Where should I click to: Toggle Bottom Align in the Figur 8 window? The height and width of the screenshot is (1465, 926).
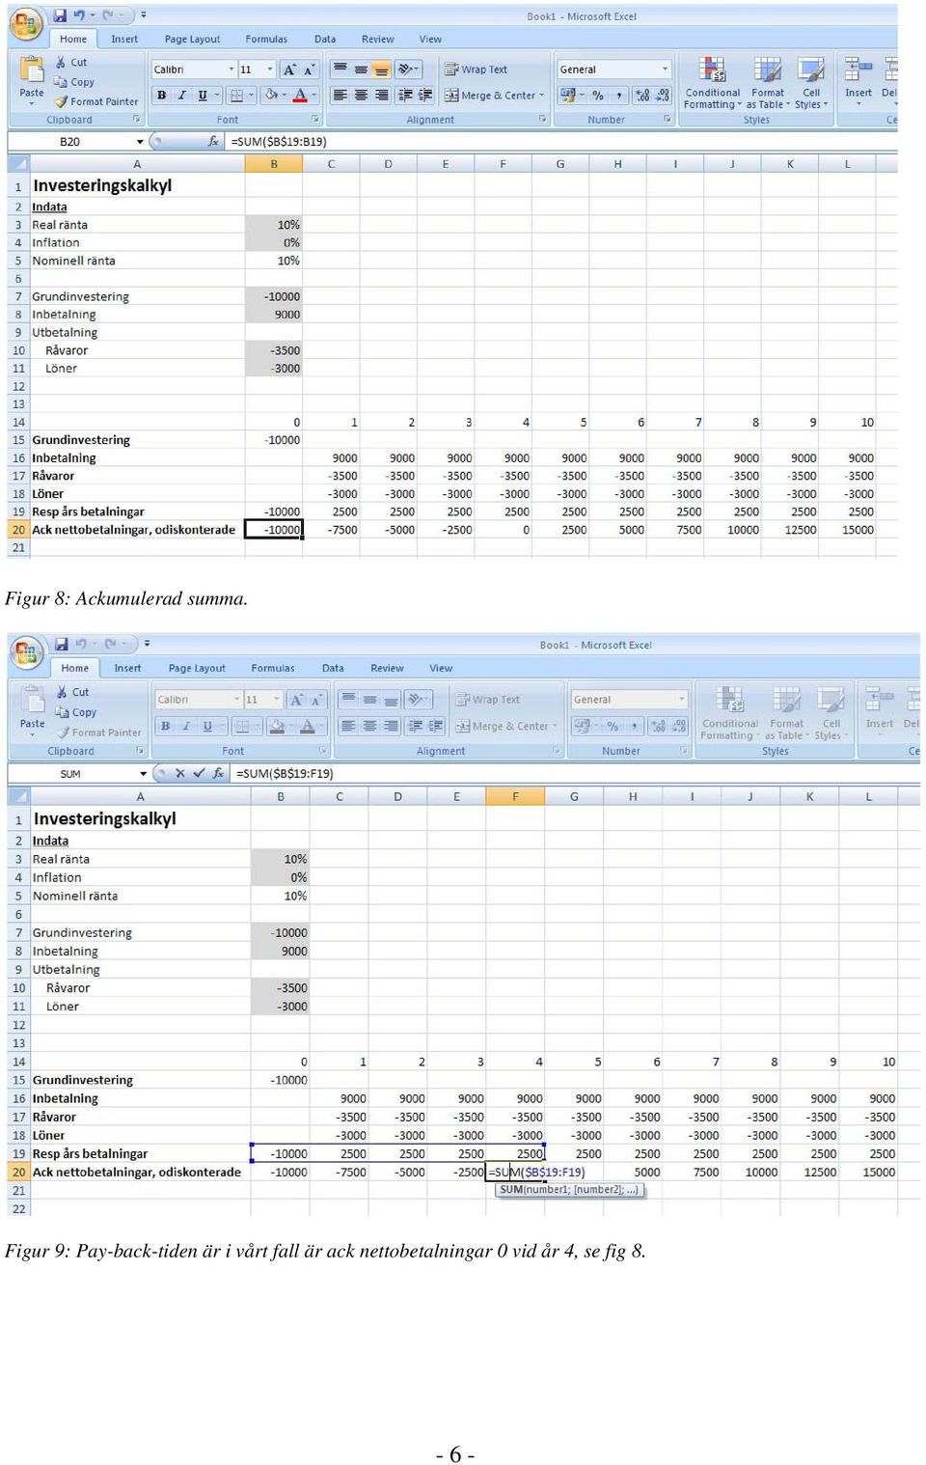[382, 69]
